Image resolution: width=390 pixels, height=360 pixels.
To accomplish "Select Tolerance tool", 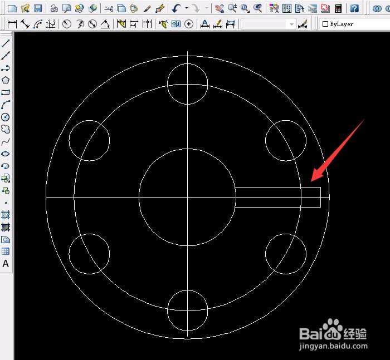I will pos(176,24).
